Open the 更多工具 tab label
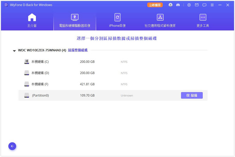This screenshot has height=157, width=235. (203, 26)
